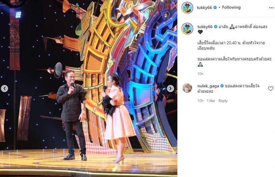This screenshot has width=275, height=177.
Task: Click the verified badge in the caption line
Action: tap(216, 27)
